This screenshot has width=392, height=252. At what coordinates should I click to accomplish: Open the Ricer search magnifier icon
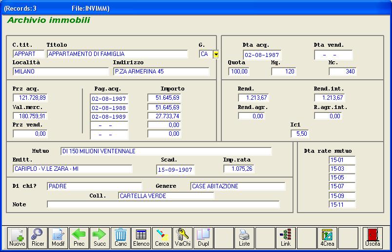(x=38, y=238)
